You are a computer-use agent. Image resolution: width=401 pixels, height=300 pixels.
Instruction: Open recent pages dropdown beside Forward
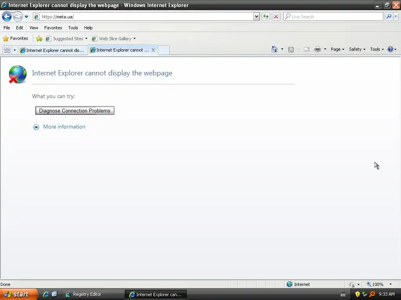(x=26, y=17)
